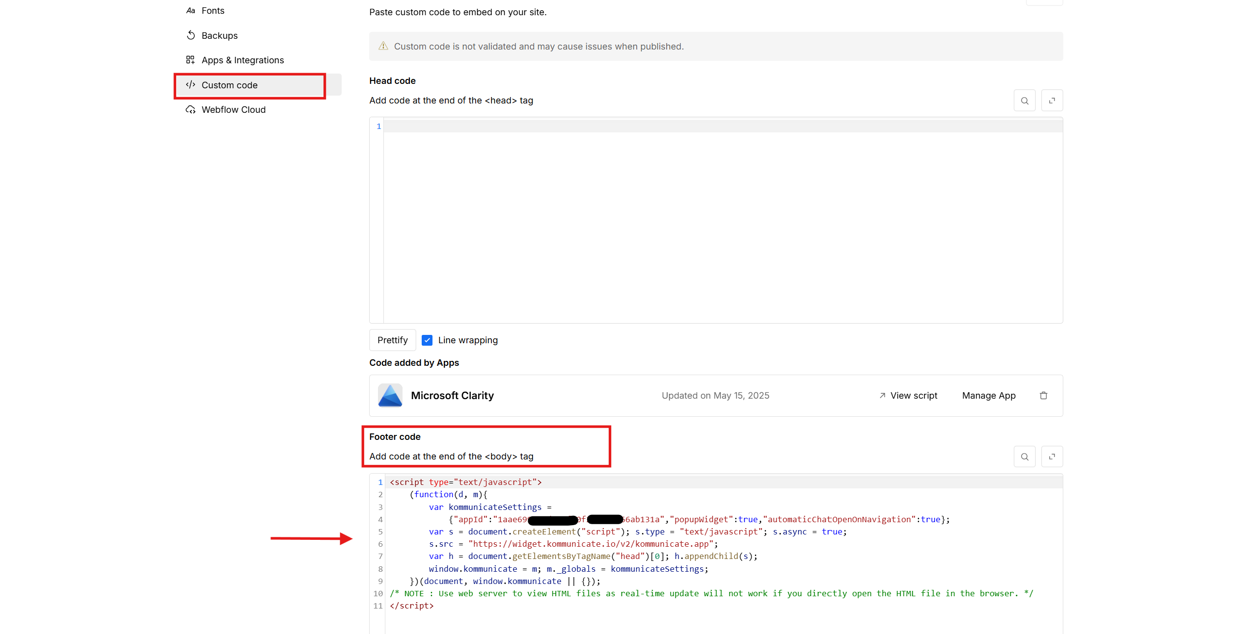Toggle the Line wrapping checkbox

pos(427,340)
